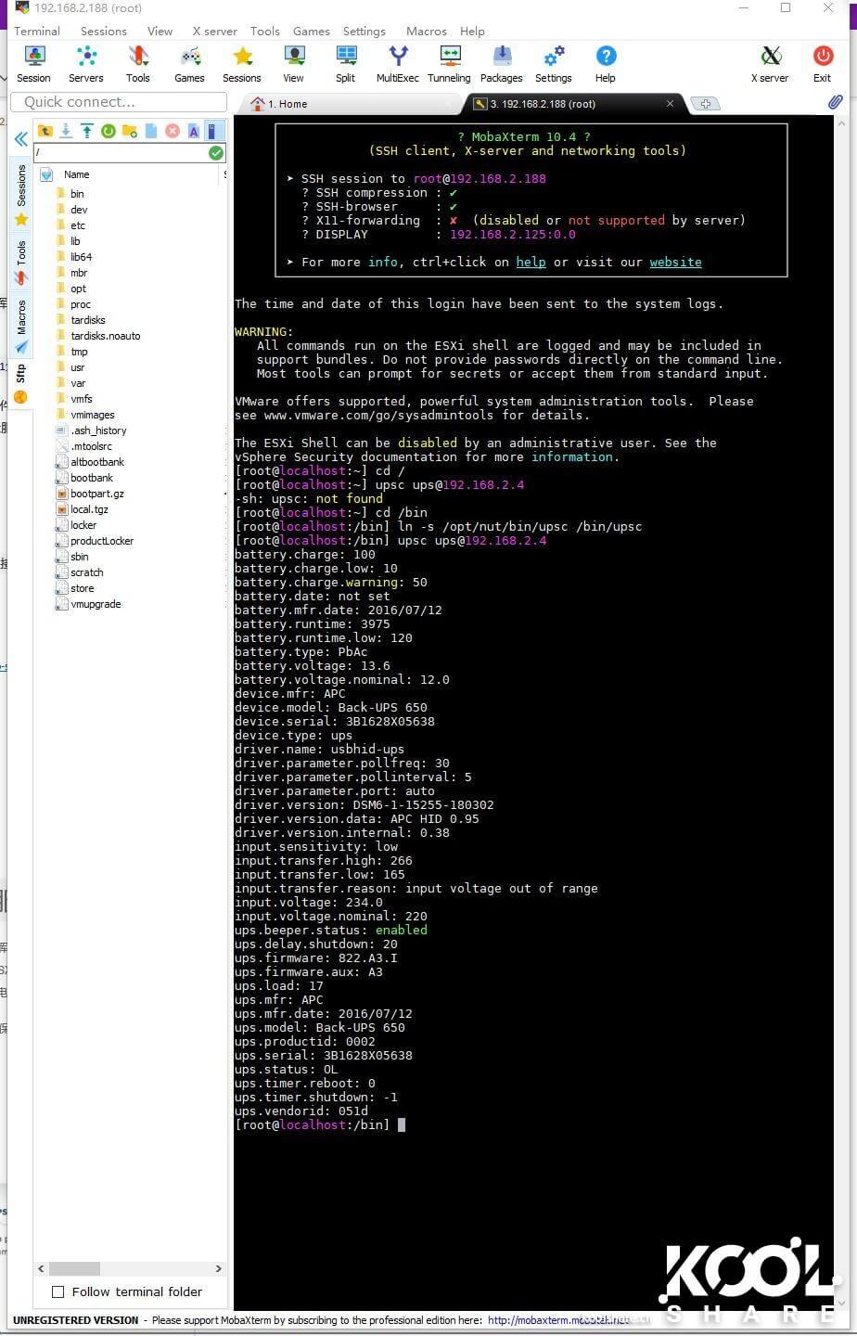This screenshot has height=1336, width=857.
Task: Open the Tools menu in menu bar
Action: click(264, 31)
